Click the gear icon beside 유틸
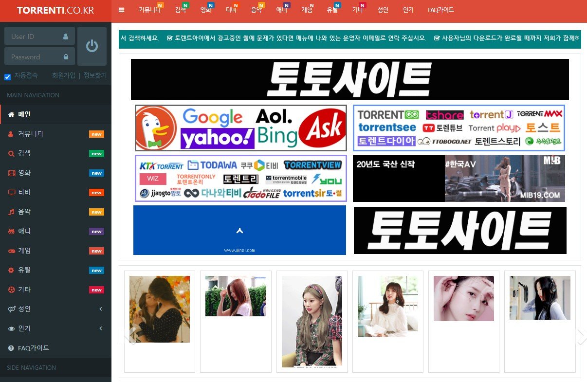587x382 pixels. click(x=11, y=270)
